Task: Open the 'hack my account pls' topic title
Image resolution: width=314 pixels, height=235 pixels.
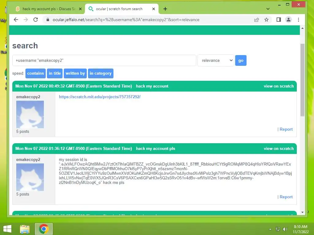Action: coord(155,148)
